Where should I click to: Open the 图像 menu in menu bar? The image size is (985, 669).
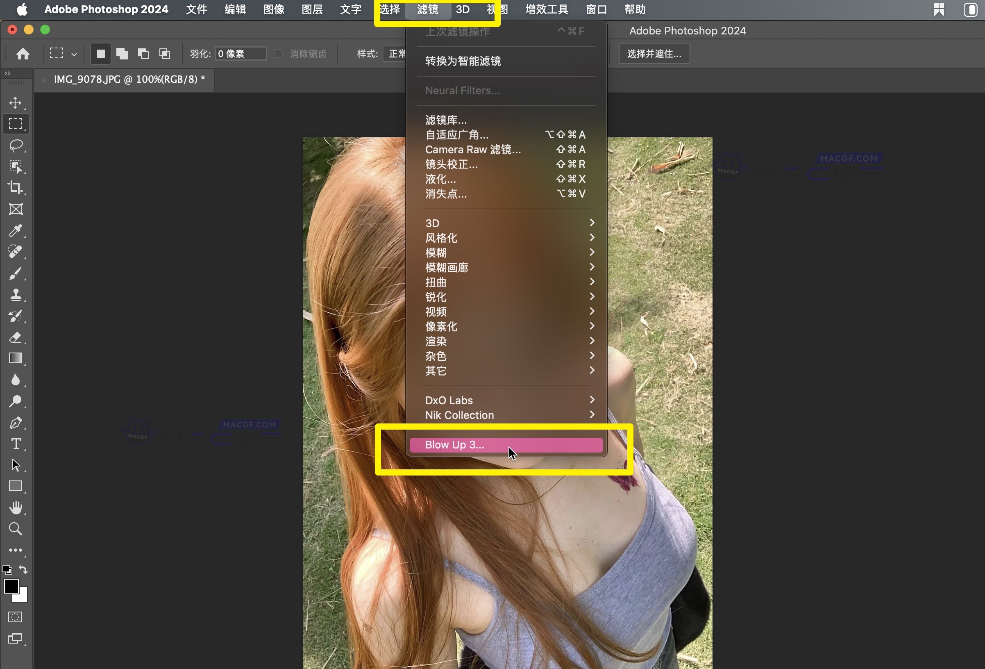[x=273, y=9]
